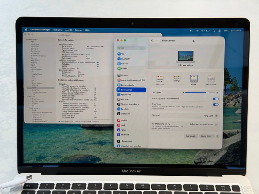Open the Hjälpmedel accessibility icon
Image resolution: width=259 pixels, height=194 pixels.
point(119,95)
